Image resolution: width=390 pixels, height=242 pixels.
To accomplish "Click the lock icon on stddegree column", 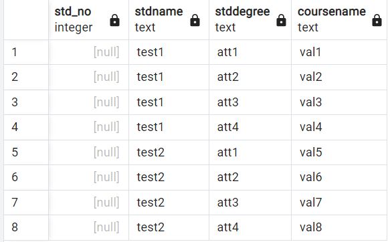I will pyautogui.click(x=281, y=20).
